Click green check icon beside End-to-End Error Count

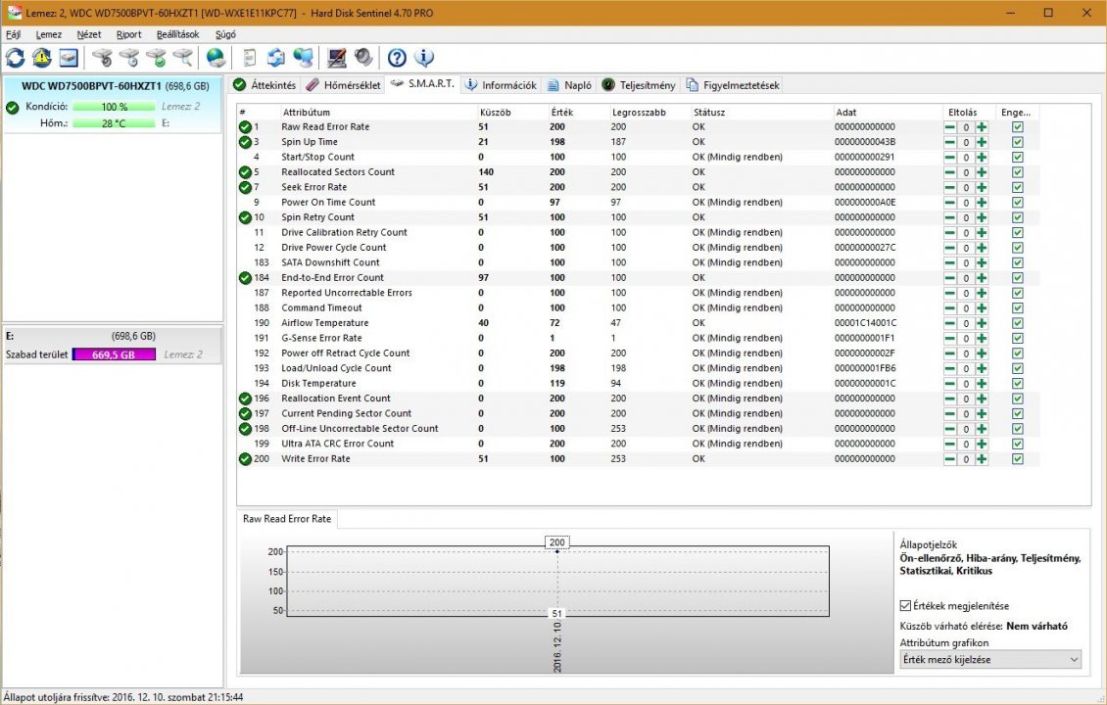[245, 278]
